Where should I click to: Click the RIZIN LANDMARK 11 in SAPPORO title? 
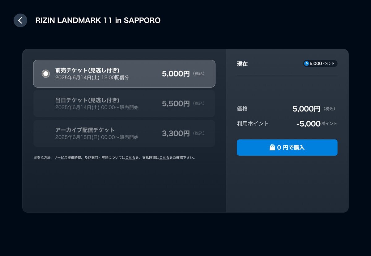click(98, 21)
